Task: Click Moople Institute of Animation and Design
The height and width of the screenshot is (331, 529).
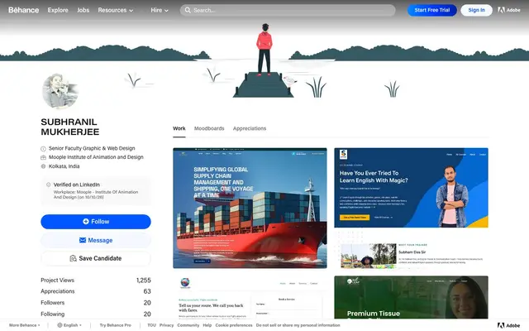Action: click(x=96, y=157)
